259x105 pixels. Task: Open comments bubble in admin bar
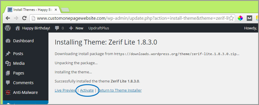(59, 28)
